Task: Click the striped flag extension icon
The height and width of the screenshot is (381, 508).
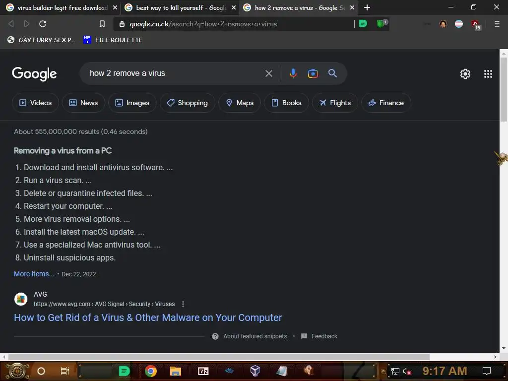Action: click(x=459, y=24)
